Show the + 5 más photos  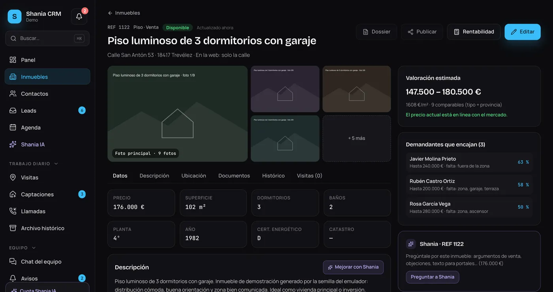[x=357, y=138]
